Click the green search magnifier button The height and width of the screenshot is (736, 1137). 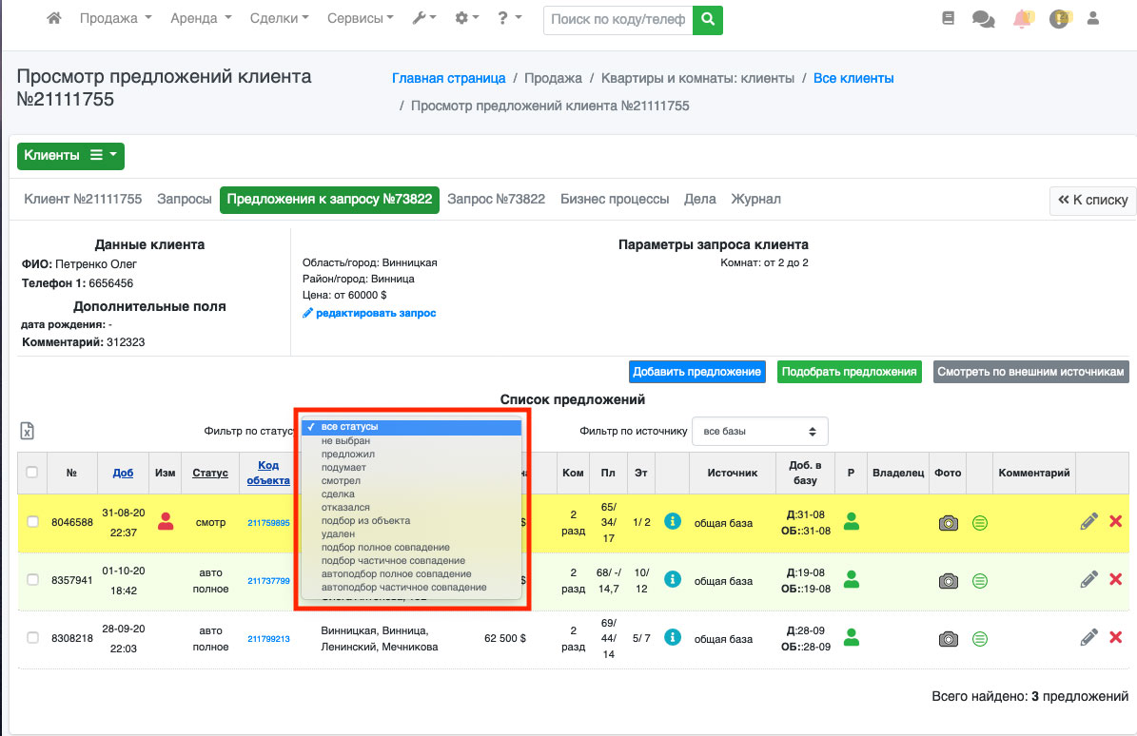click(707, 19)
